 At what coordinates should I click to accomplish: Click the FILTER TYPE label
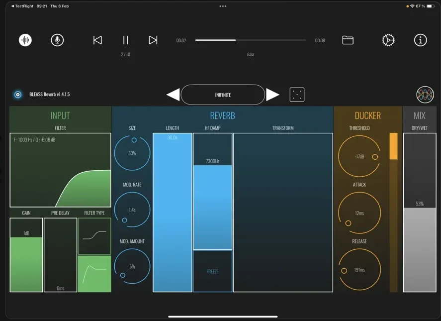94,213
